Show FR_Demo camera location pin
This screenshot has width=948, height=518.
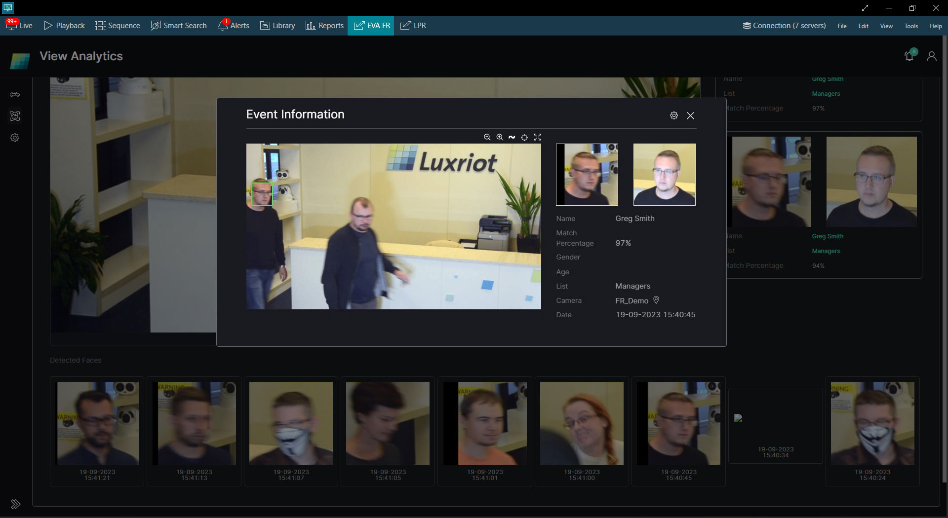656,300
